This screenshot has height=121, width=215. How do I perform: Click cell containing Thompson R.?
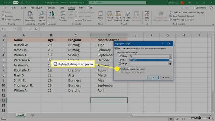pos(24,85)
